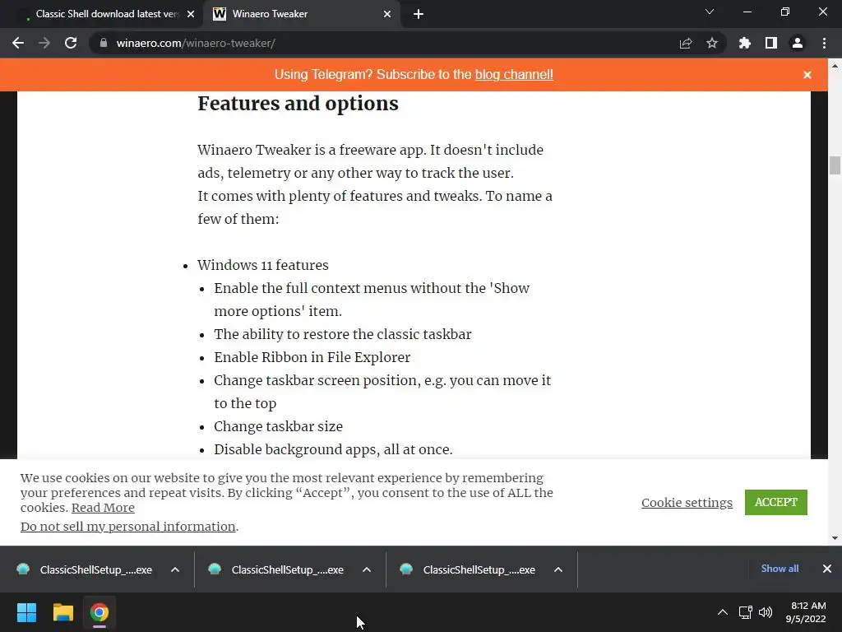Share this page using the share icon
Viewport: 842px width, 632px height.
tap(686, 43)
